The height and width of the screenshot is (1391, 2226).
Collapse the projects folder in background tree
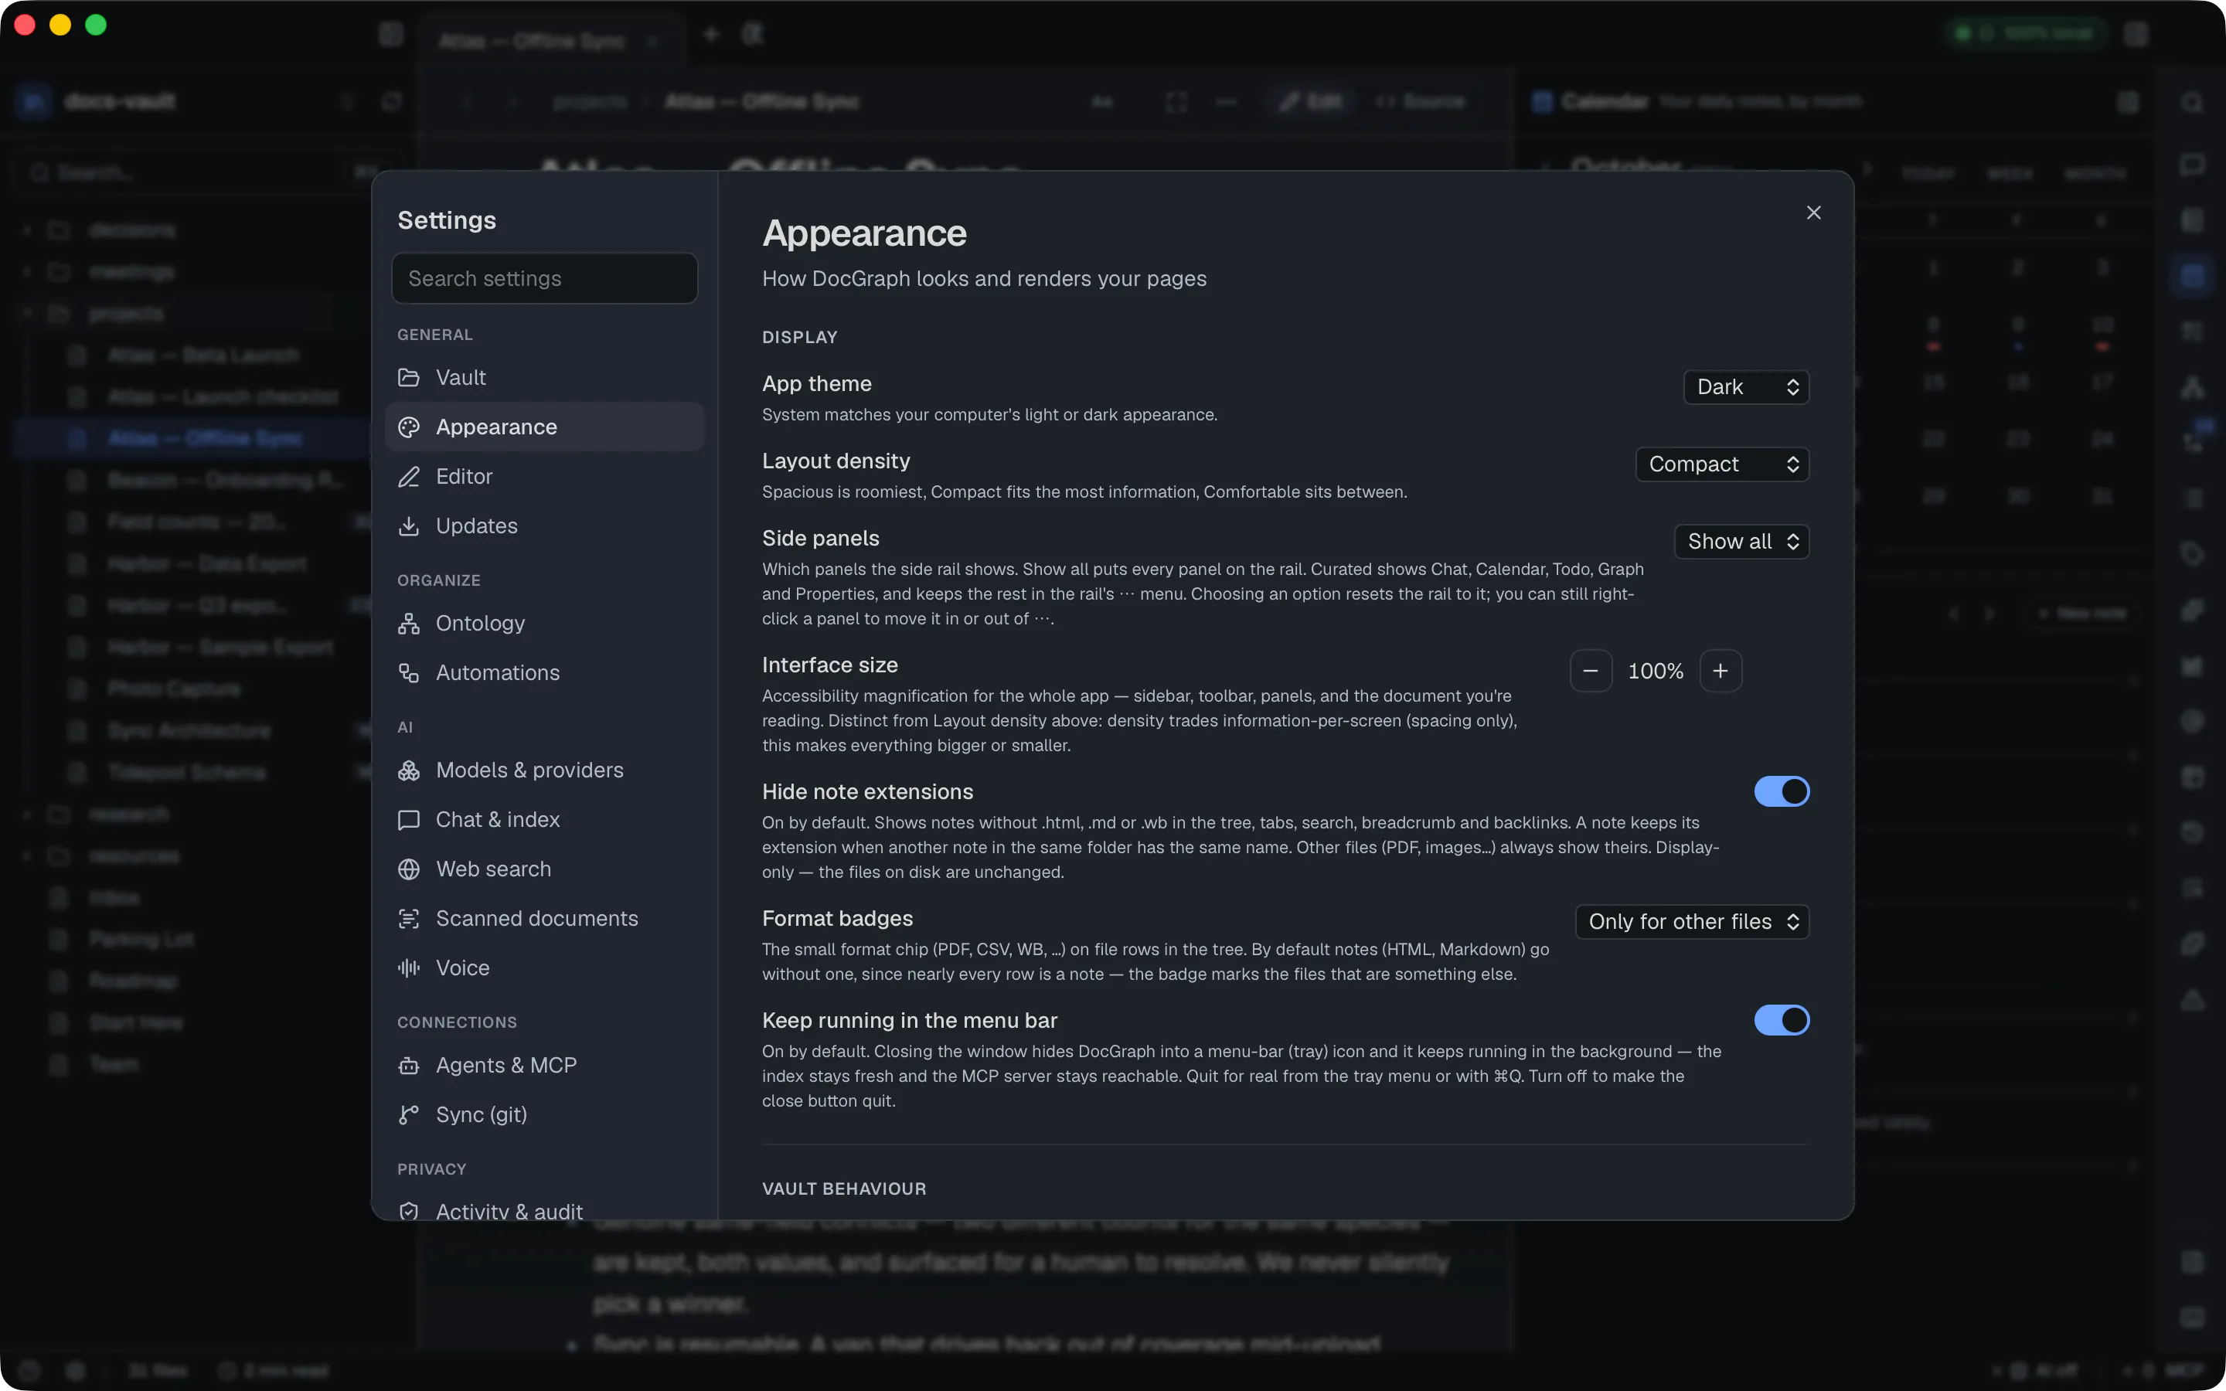point(28,313)
